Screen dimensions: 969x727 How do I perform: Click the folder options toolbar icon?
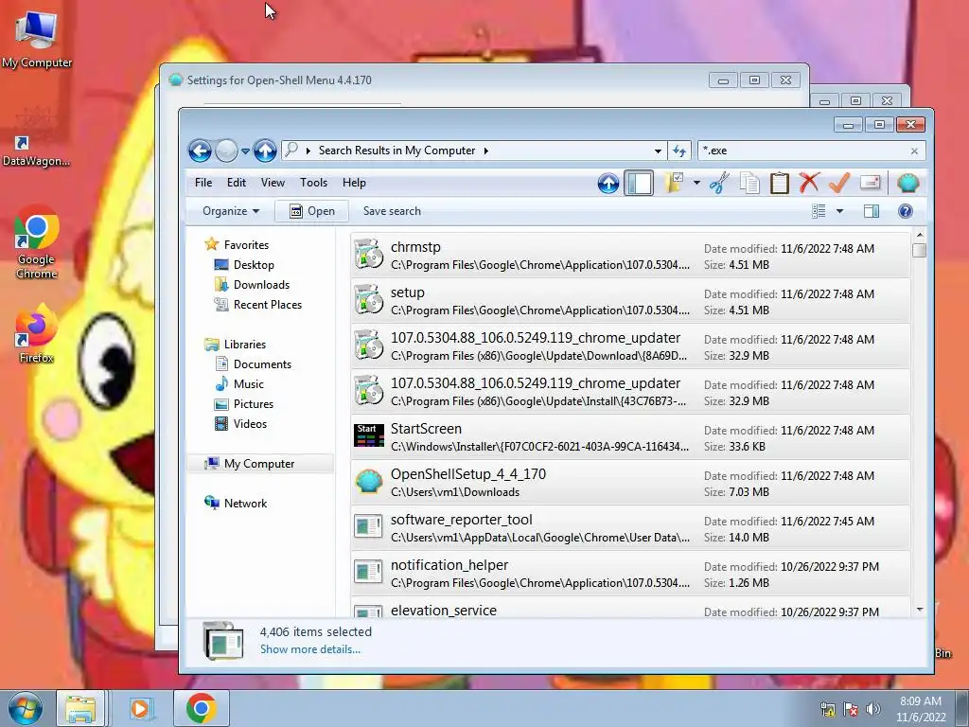pos(674,183)
